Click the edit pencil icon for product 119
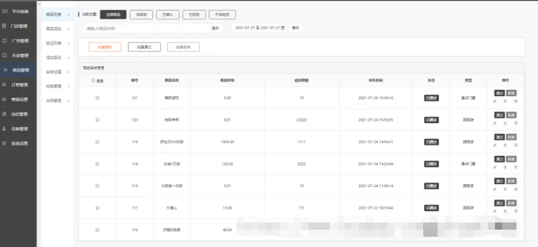The image size is (538, 247). click(494, 146)
